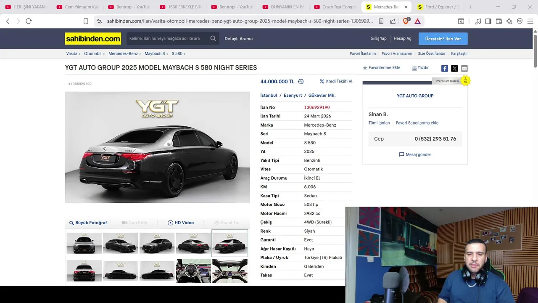Open the Maybach S breadcrumb dropdown
The height and width of the screenshot is (303, 538).
[156, 53]
